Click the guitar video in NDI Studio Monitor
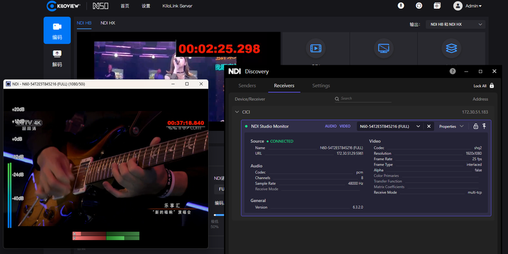 click(105, 168)
